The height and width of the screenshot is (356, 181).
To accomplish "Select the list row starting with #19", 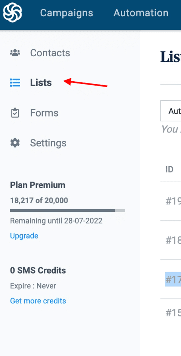I will pos(171,201).
